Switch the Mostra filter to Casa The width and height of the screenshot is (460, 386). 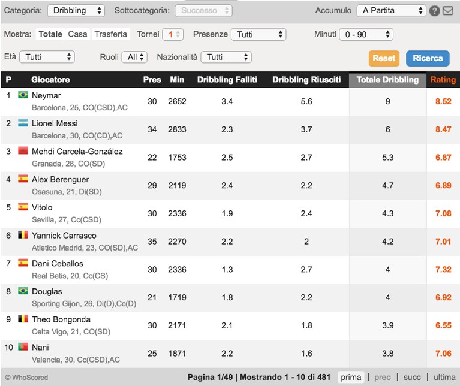[77, 34]
